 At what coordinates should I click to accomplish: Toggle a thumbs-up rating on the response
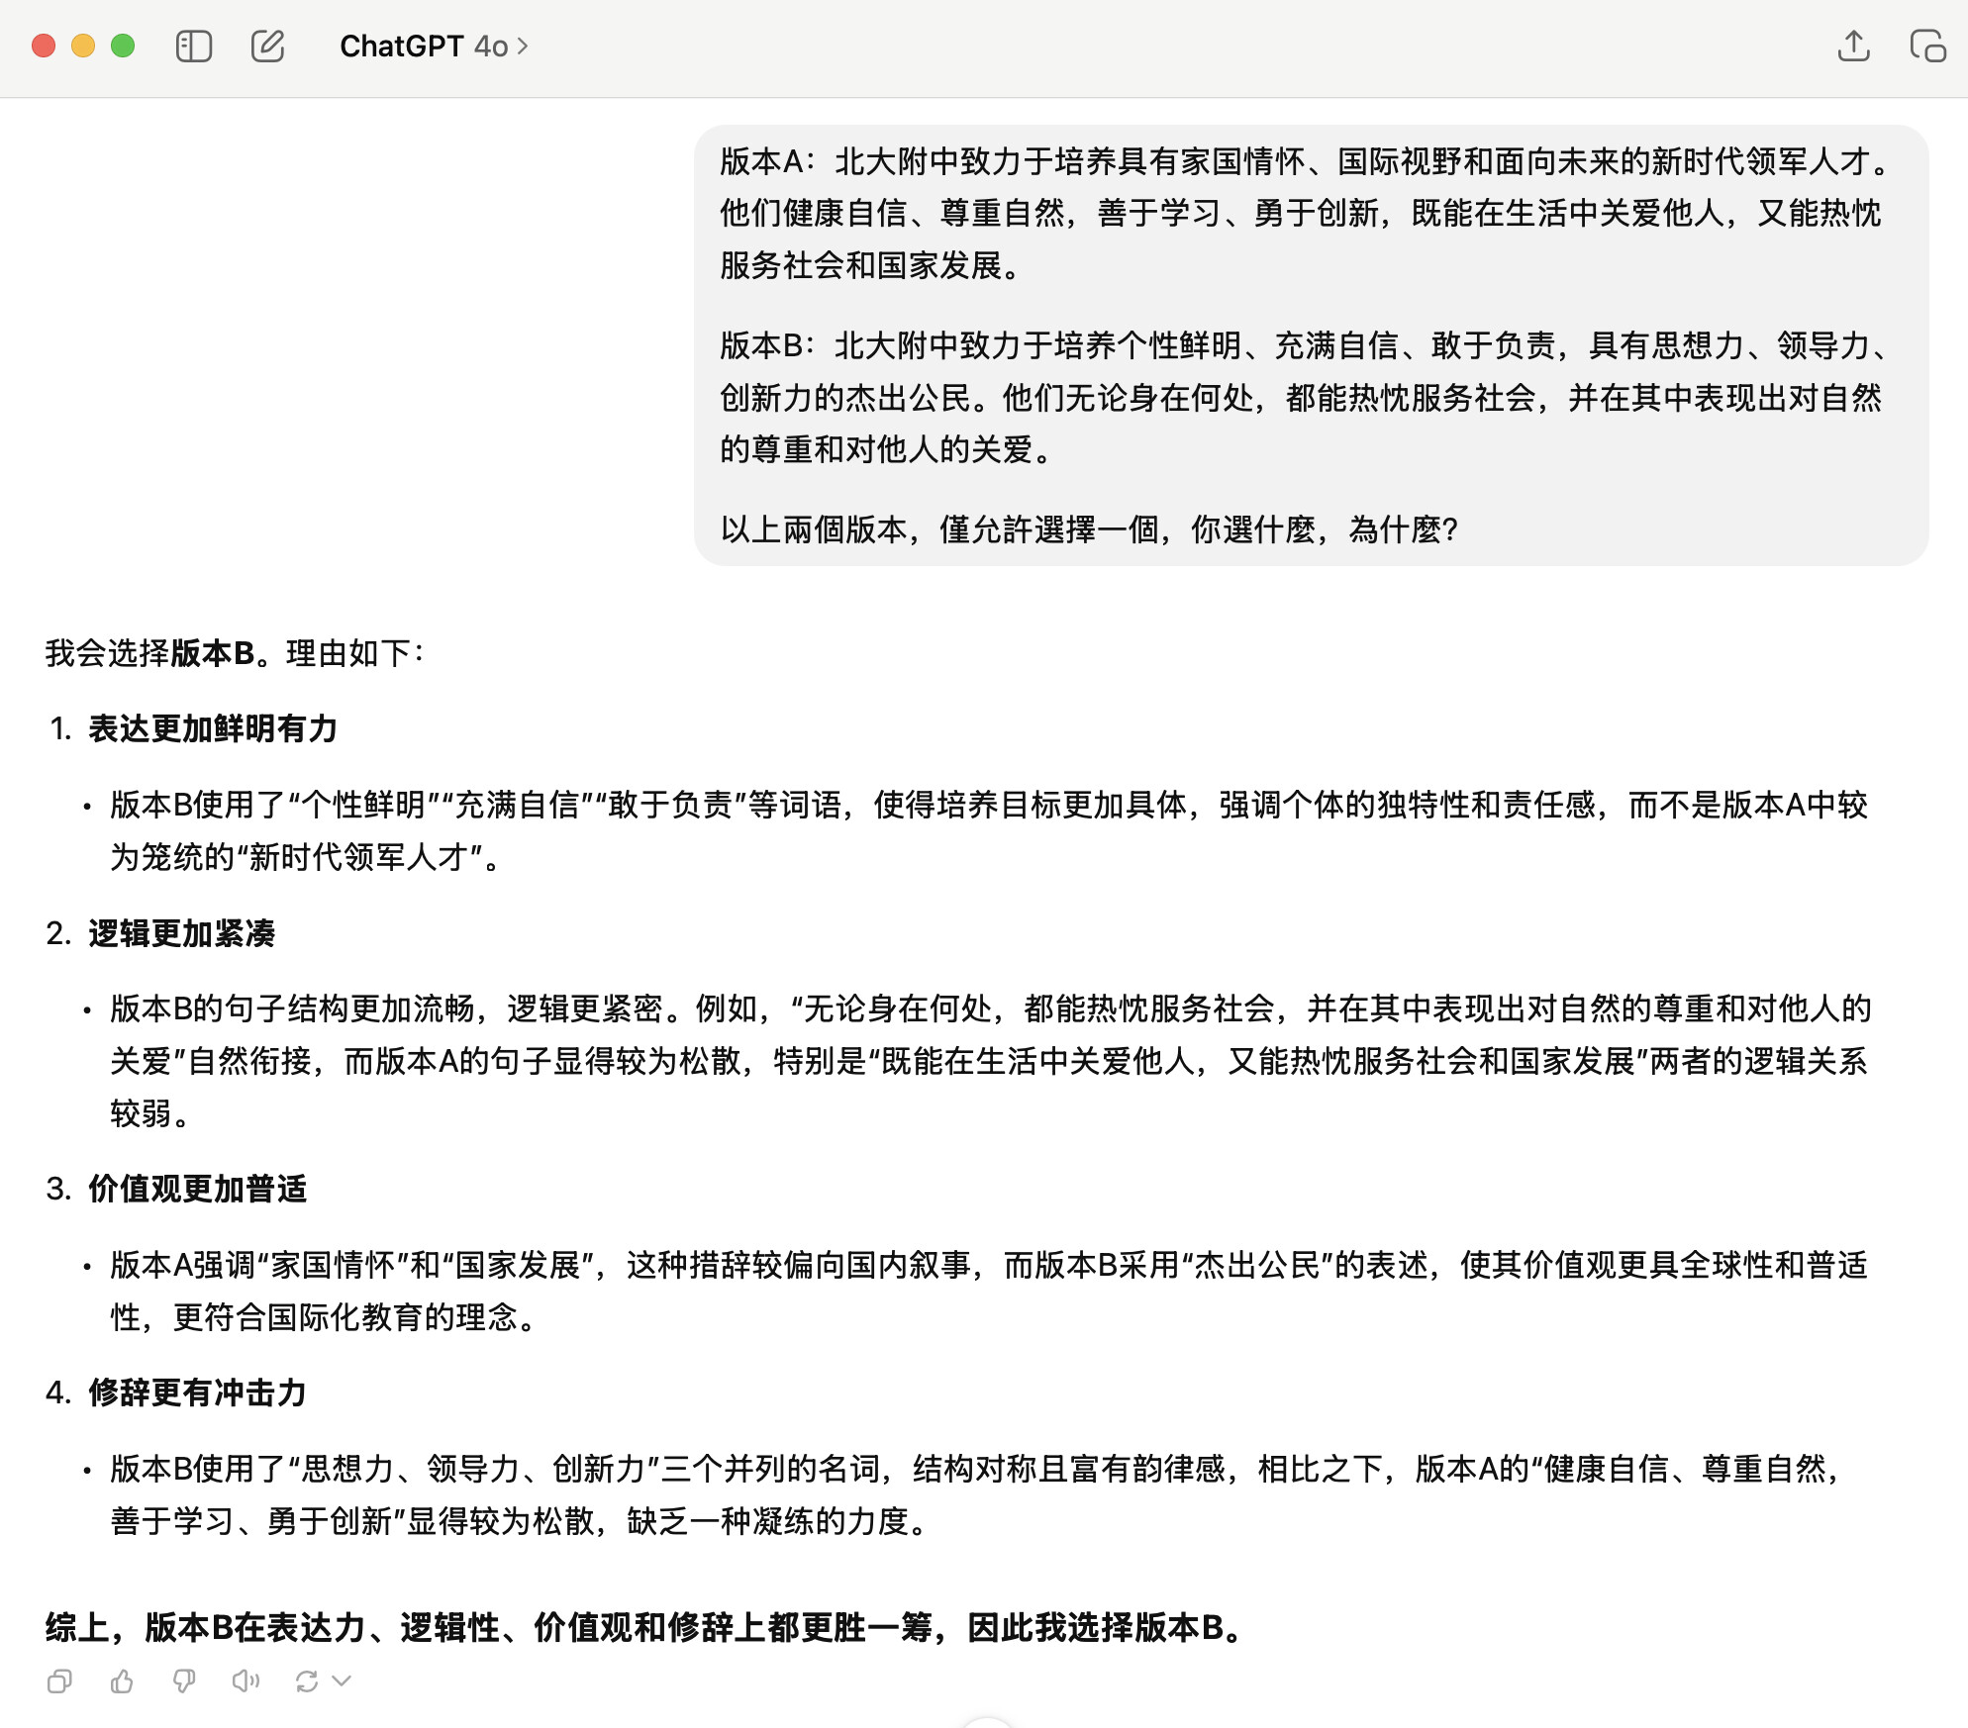pos(123,1680)
